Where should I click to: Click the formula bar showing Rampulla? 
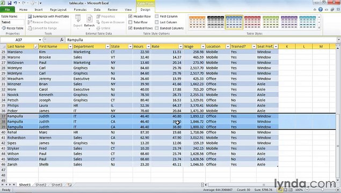(201, 40)
